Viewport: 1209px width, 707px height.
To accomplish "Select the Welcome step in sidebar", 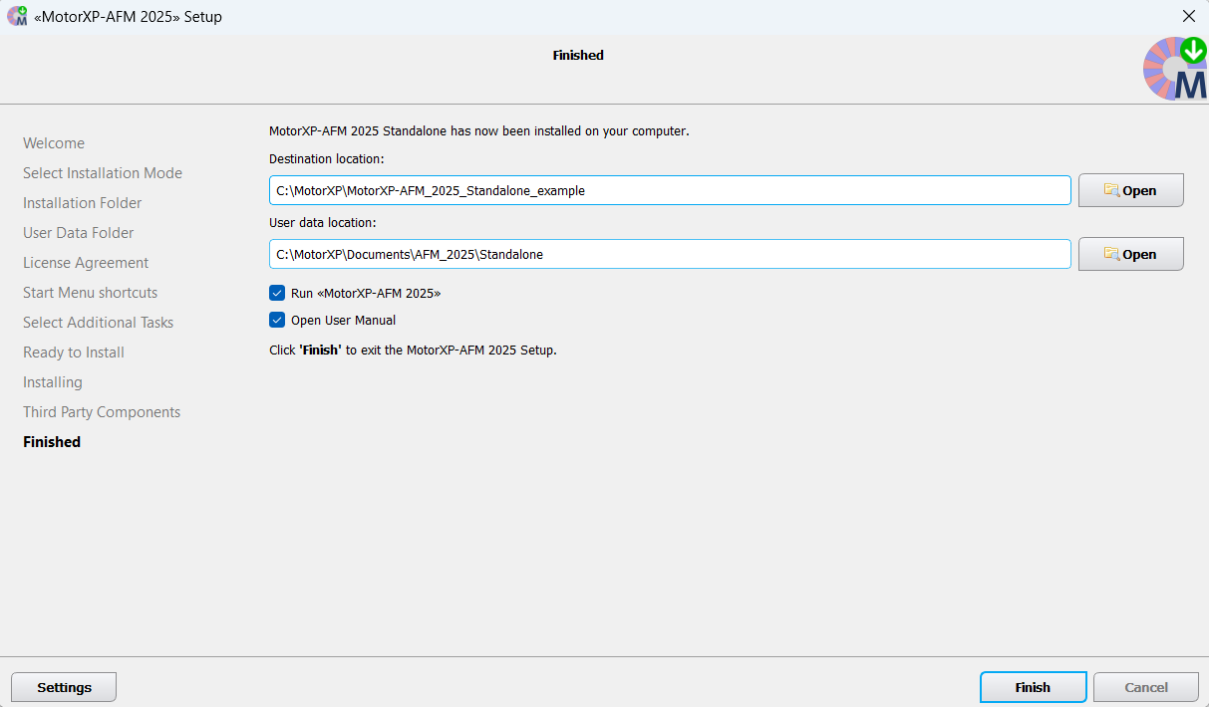I will (x=54, y=143).
